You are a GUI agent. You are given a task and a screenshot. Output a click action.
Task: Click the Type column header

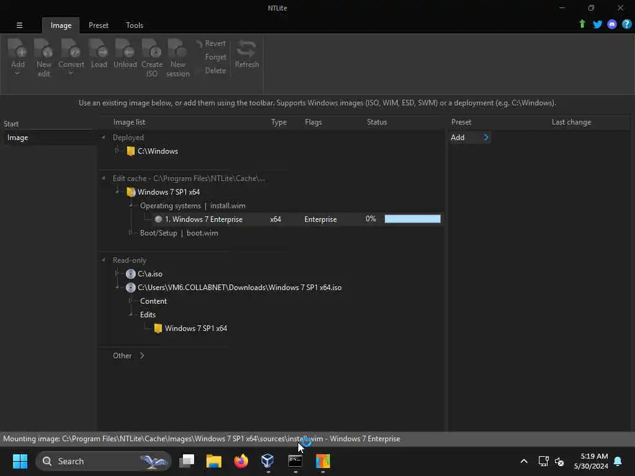point(278,122)
